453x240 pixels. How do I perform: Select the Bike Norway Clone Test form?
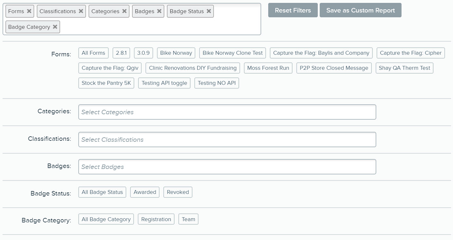point(233,53)
